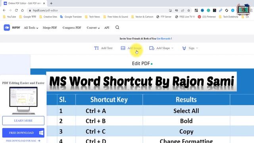The image size is (254, 143).
Task: Click FREE DOWNLOAD FOR MAC link
Action: tap(23, 141)
